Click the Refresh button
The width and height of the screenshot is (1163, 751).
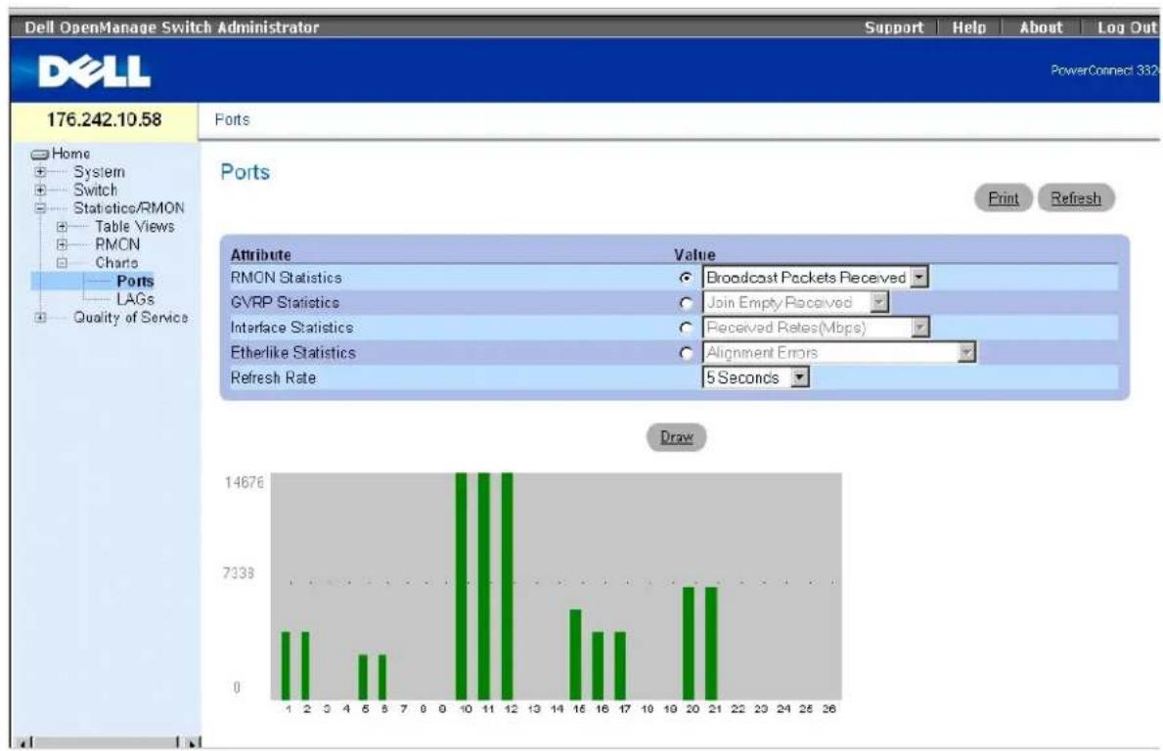1076,198
